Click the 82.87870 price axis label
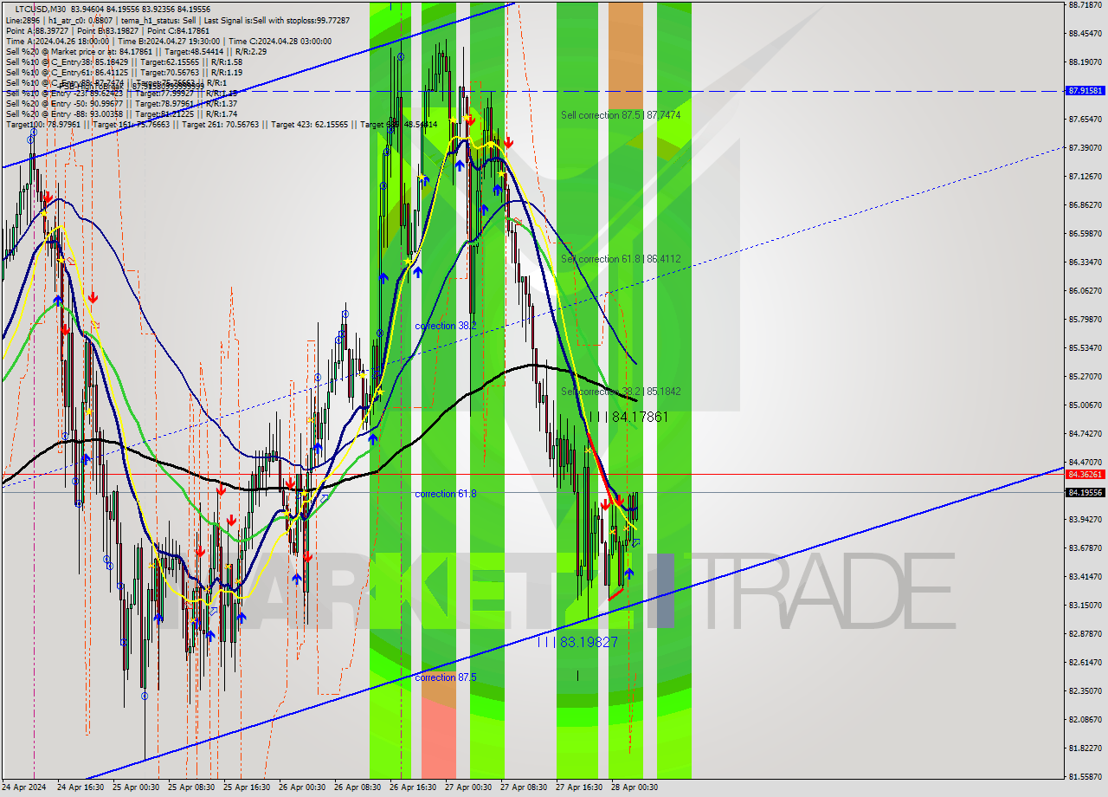The height and width of the screenshot is (797, 1108). click(1085, 633)
